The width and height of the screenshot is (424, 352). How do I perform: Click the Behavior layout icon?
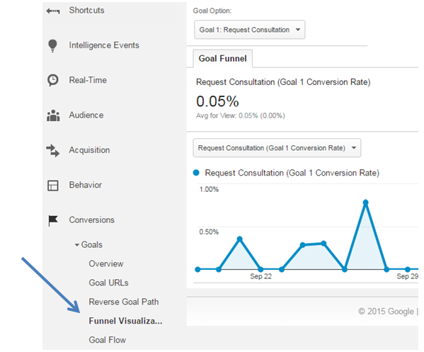coord(52,186)
